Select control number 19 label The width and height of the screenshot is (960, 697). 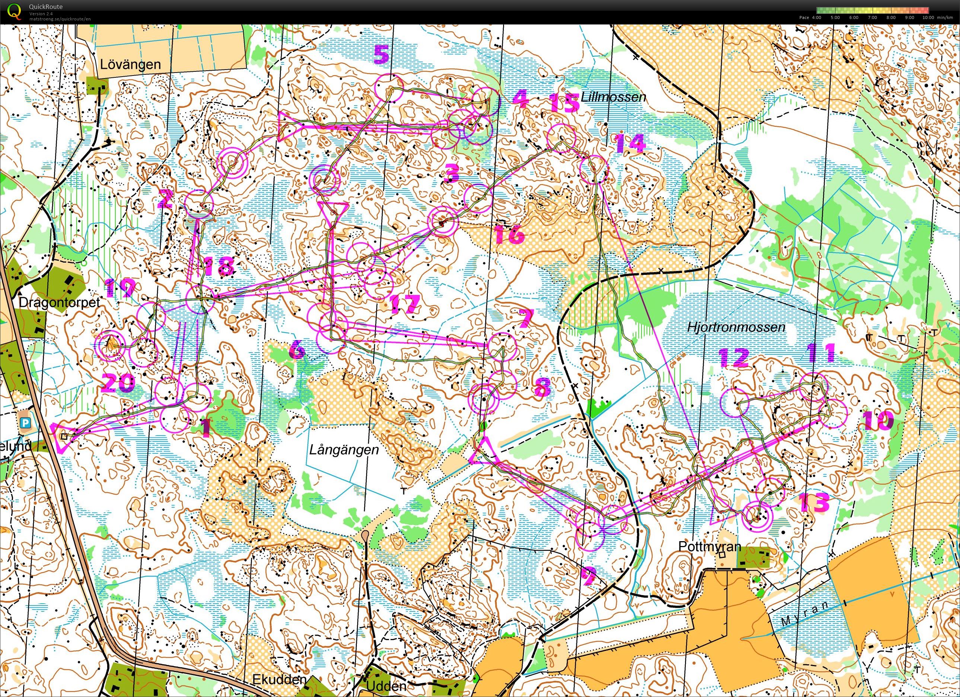(x=120, y=288)
